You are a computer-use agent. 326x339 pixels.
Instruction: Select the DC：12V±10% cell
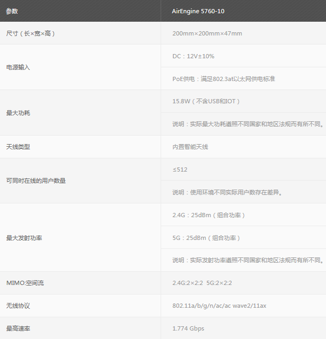[193, 56]
